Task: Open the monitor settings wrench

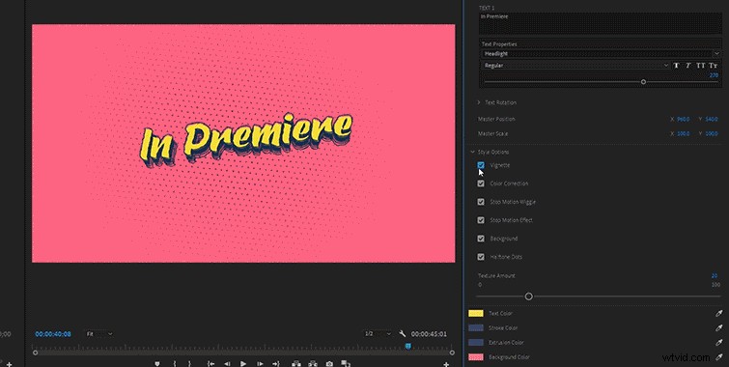Action: [403, 334]
